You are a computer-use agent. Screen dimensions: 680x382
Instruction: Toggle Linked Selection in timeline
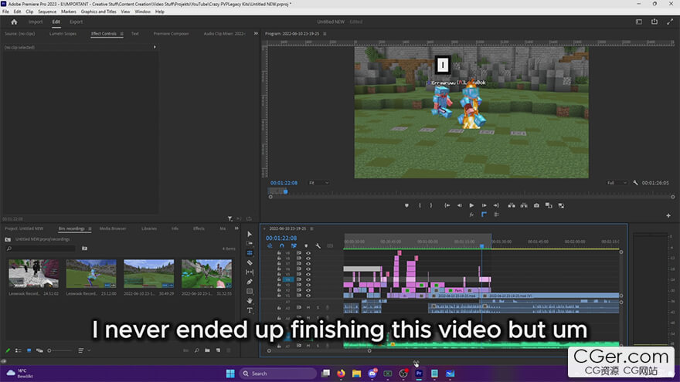(294, 246)
